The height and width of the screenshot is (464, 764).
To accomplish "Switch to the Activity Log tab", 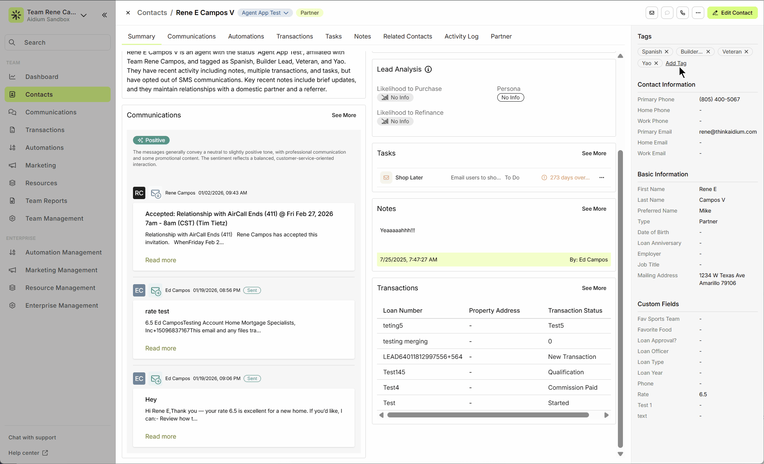I will click(461, 36).
